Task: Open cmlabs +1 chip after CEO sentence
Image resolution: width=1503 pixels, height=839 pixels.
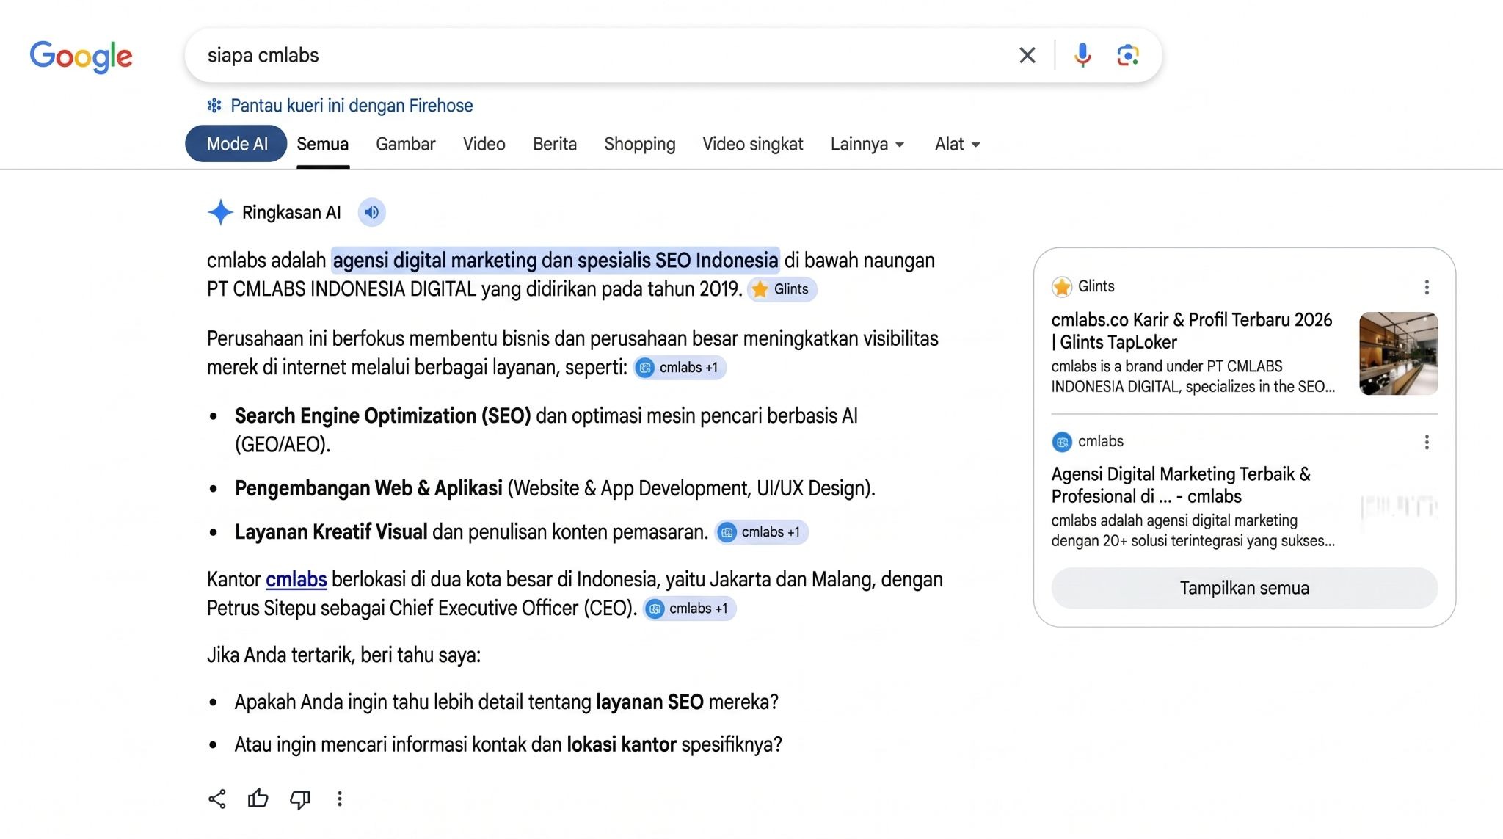Action: [690, 609]
